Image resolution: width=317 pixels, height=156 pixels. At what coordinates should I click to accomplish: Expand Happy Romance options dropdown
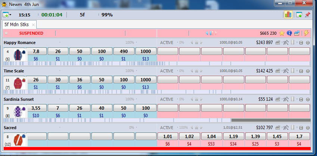pos(301,43)
